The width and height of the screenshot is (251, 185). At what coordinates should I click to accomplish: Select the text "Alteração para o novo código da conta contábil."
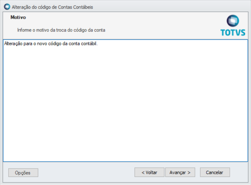(x=51, y=43)
